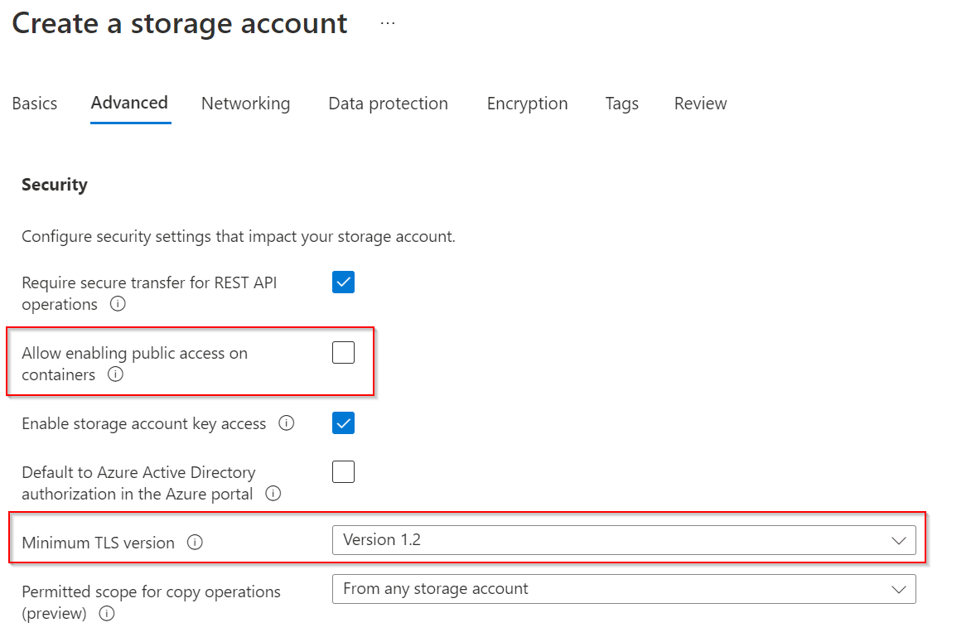Navigate to the Tags tab

(x=621, y=104)
